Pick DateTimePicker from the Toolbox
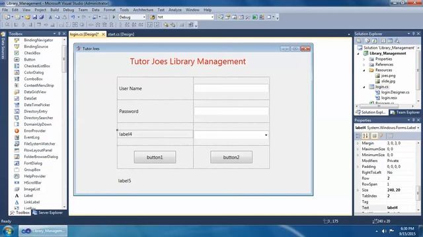Viewport: 423px width, 237px height. [37, 105]
